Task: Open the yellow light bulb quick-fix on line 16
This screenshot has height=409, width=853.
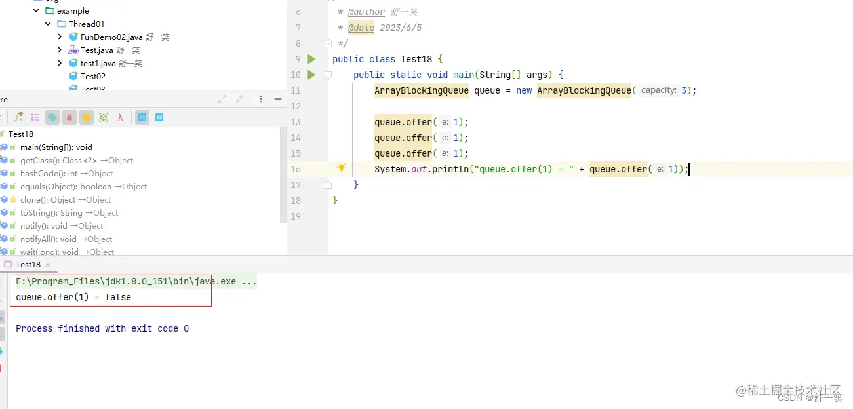Action: tap(341, 168)
